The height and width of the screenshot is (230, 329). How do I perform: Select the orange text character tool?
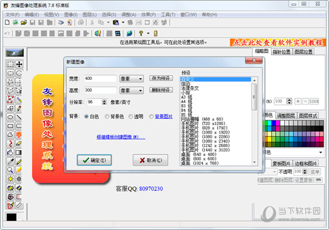tap(19, 135)
